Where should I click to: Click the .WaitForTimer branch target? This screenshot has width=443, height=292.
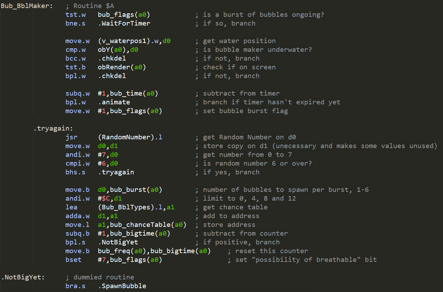[124, 23]
